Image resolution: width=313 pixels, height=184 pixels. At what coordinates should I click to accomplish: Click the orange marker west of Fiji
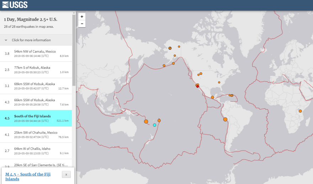click(146, 121)
